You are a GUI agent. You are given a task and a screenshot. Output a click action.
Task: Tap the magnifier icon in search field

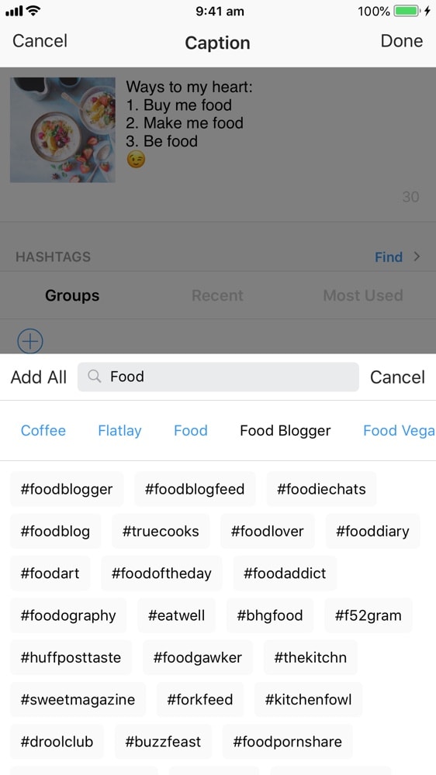94,377
